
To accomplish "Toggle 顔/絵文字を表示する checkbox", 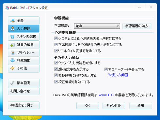I will pos(56,69).
